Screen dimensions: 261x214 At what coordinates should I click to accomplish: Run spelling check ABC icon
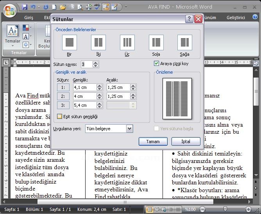[x=97, y=7]
